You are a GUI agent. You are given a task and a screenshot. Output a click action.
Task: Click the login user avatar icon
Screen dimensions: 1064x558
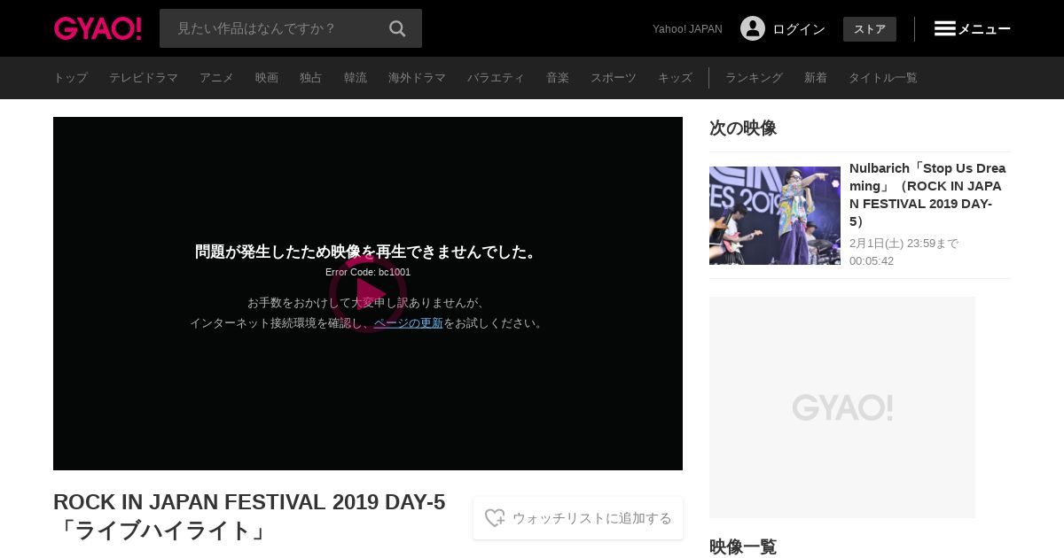click(x=753, y=28)
